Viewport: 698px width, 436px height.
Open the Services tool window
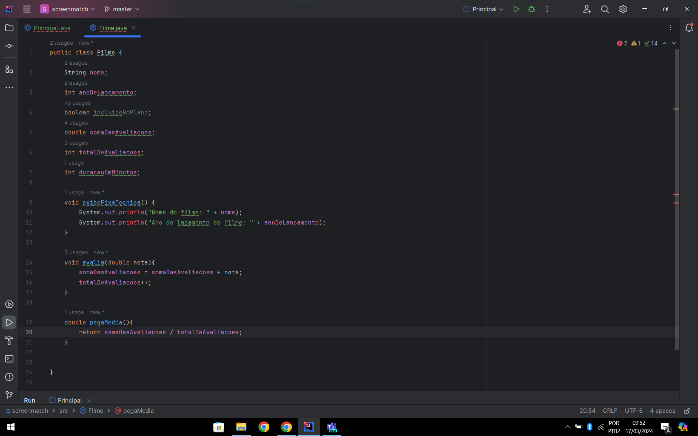[9, 304]
